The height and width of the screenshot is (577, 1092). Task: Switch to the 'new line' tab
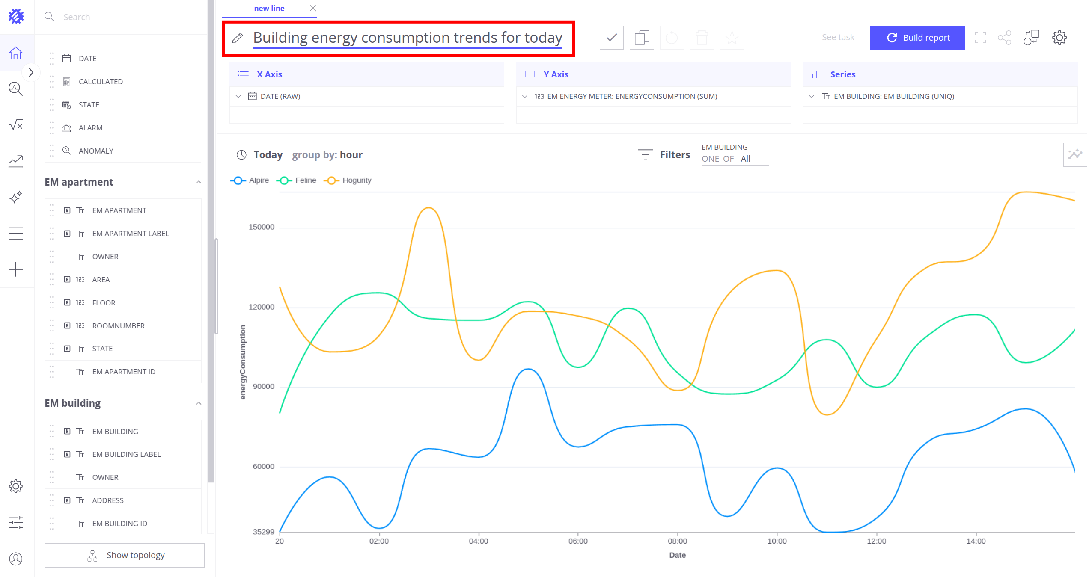tap(269, 9)
